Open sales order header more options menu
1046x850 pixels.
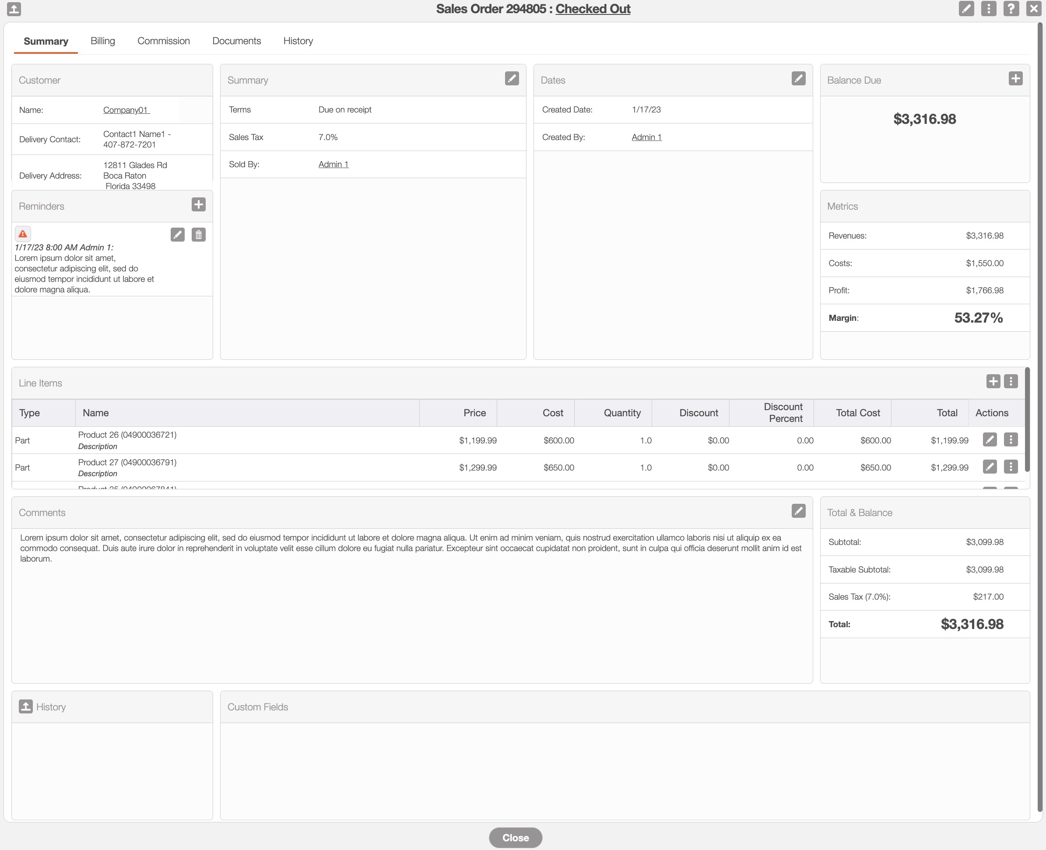[x=988, y=9]
